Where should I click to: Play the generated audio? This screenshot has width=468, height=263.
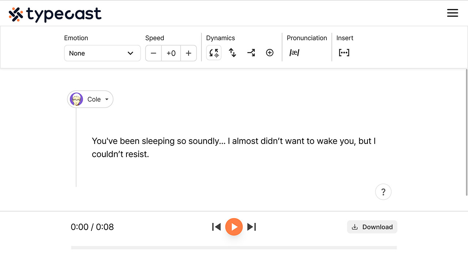234,226
